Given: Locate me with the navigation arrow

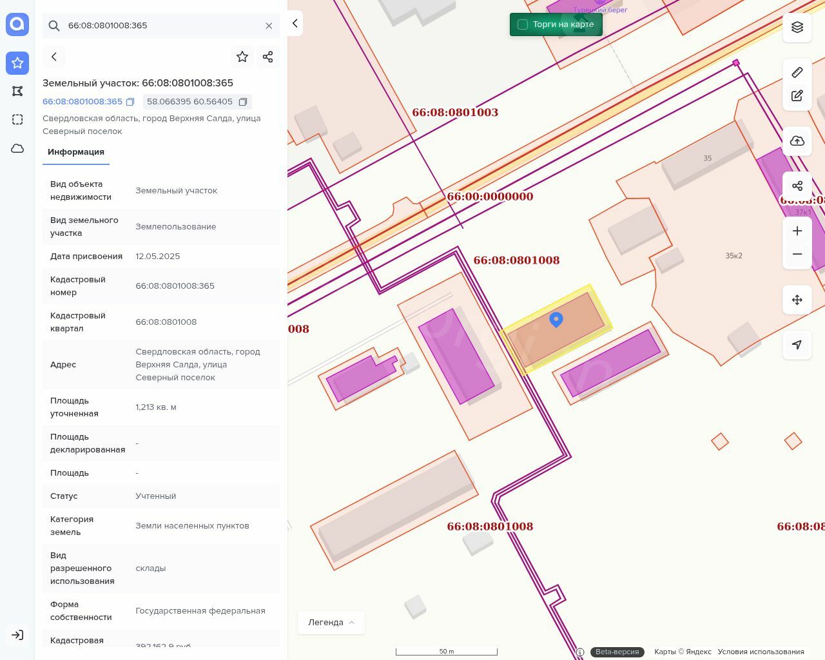Looking at the screenshot, I should (797, 345).
